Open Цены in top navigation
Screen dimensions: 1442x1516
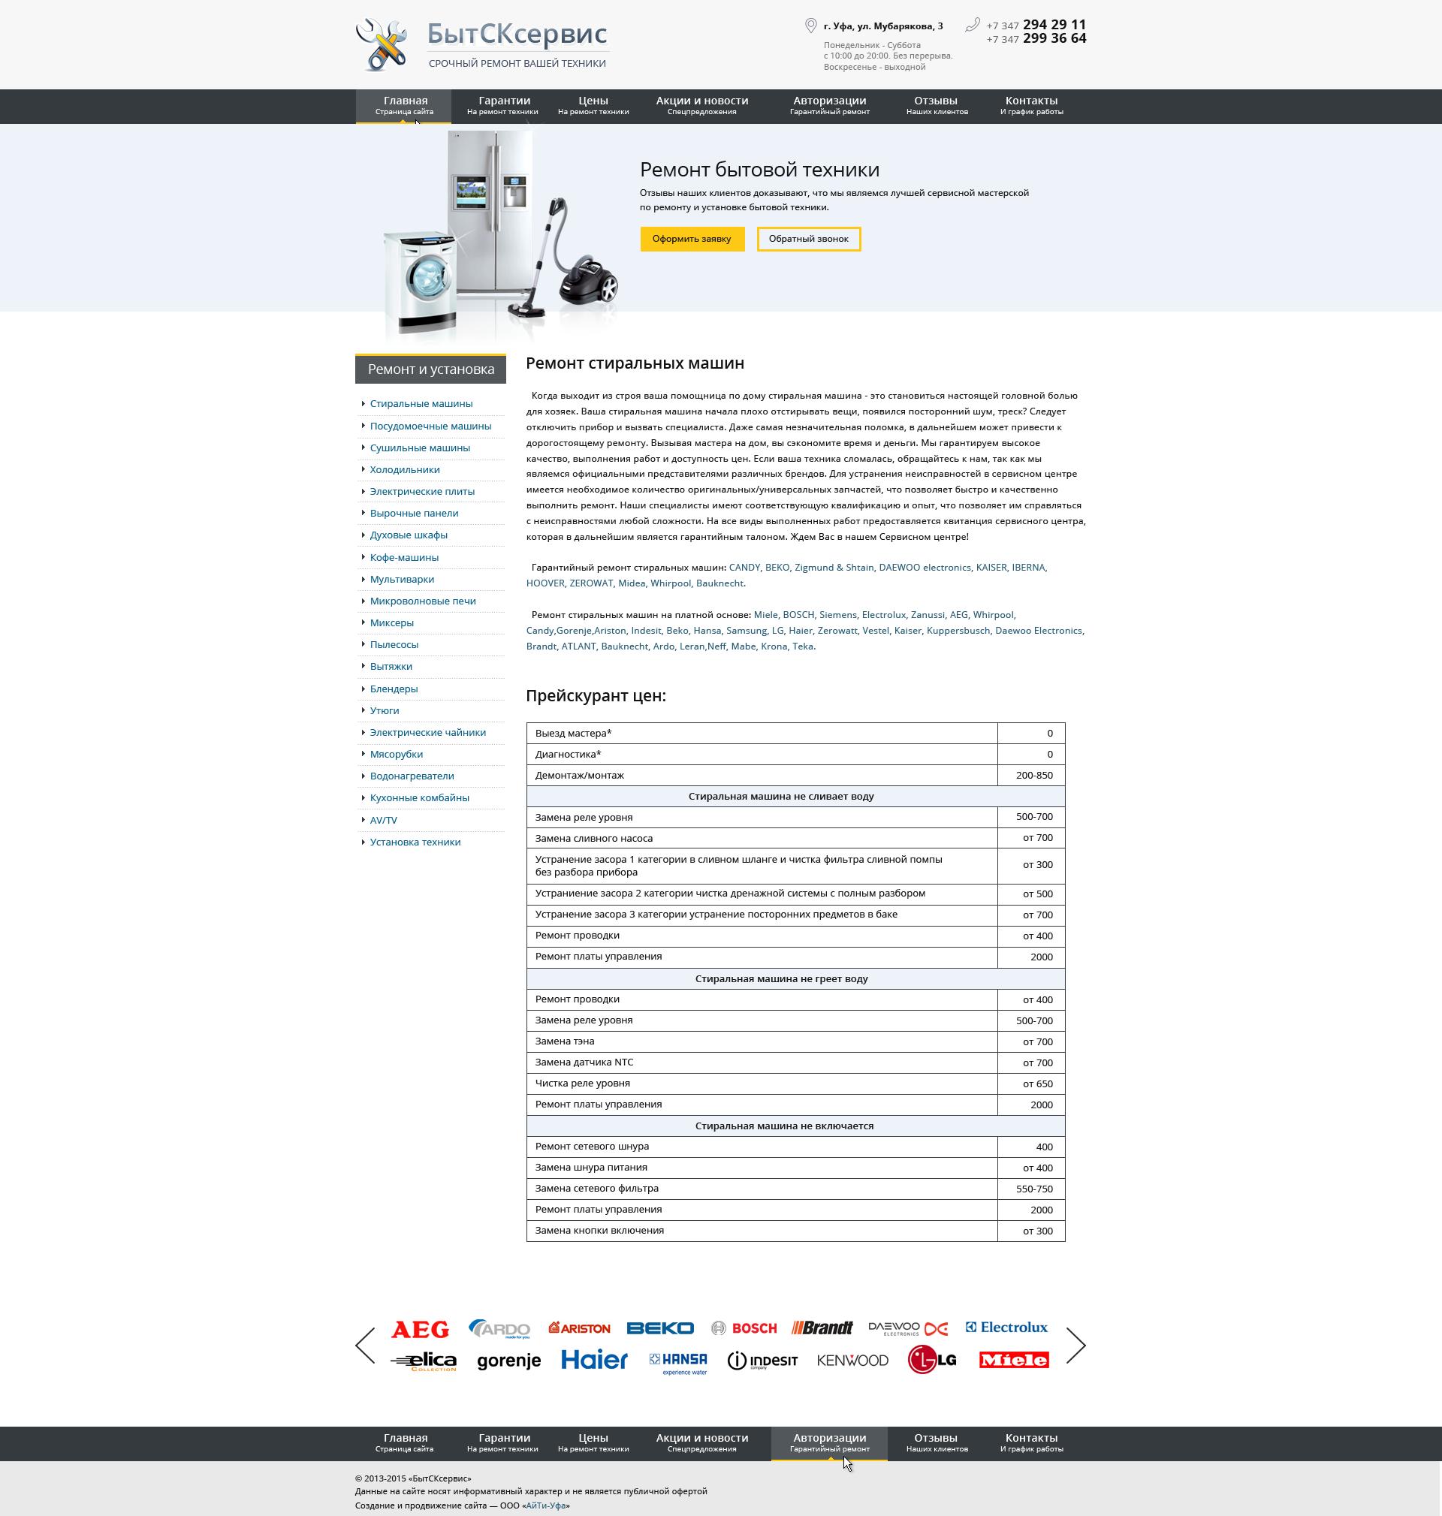point(593,106)
